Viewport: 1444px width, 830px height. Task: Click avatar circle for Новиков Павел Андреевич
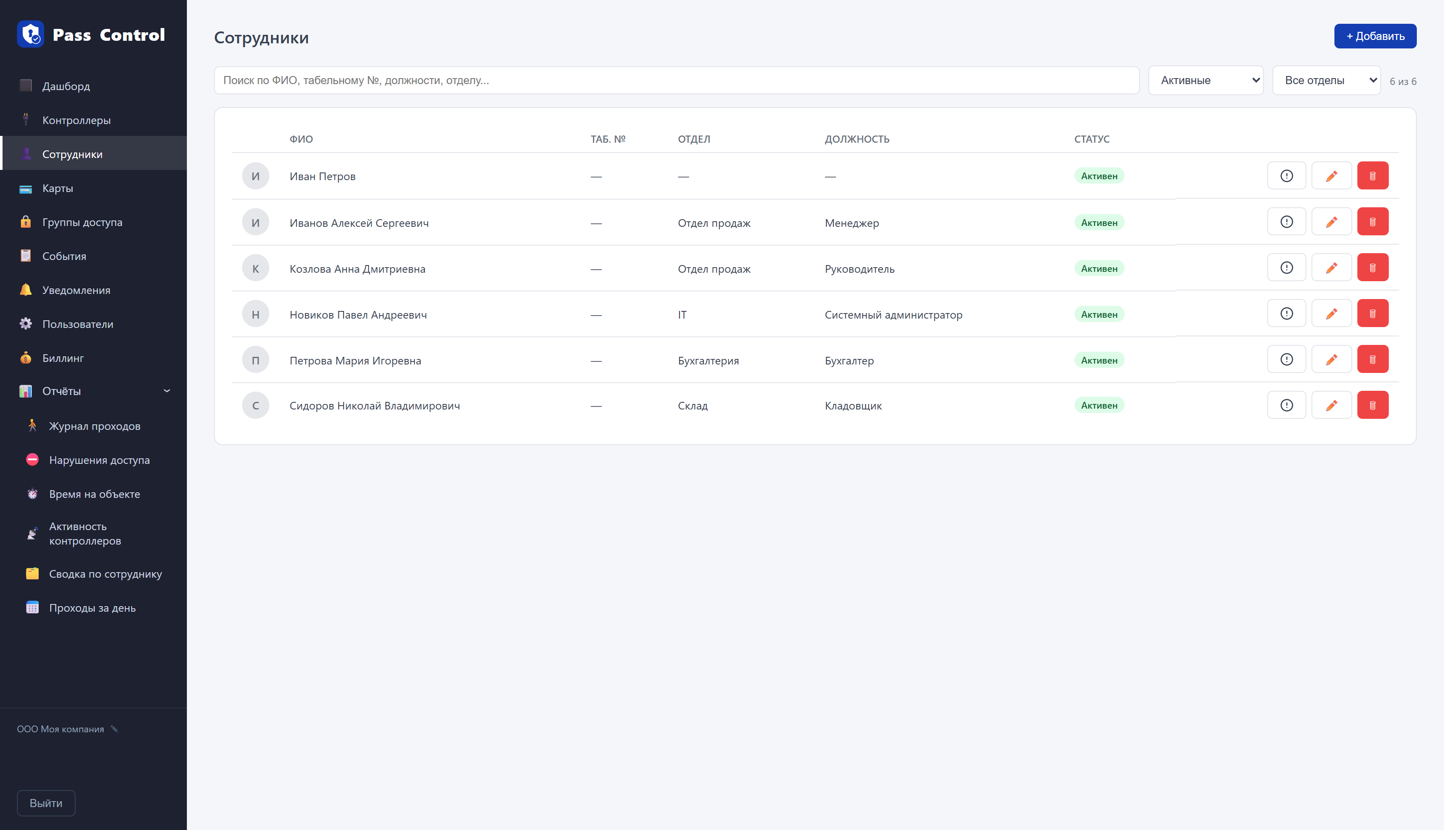coord(255,314)
